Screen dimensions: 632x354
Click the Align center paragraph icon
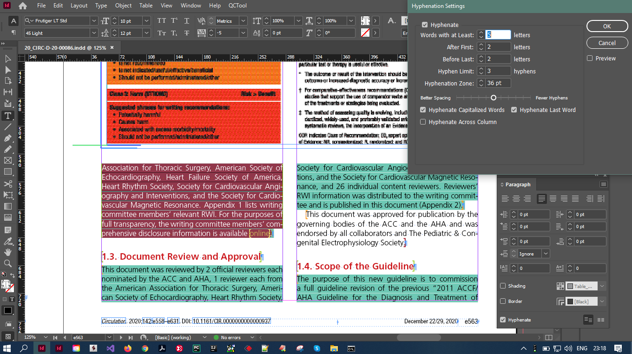(x=516, y=199)
